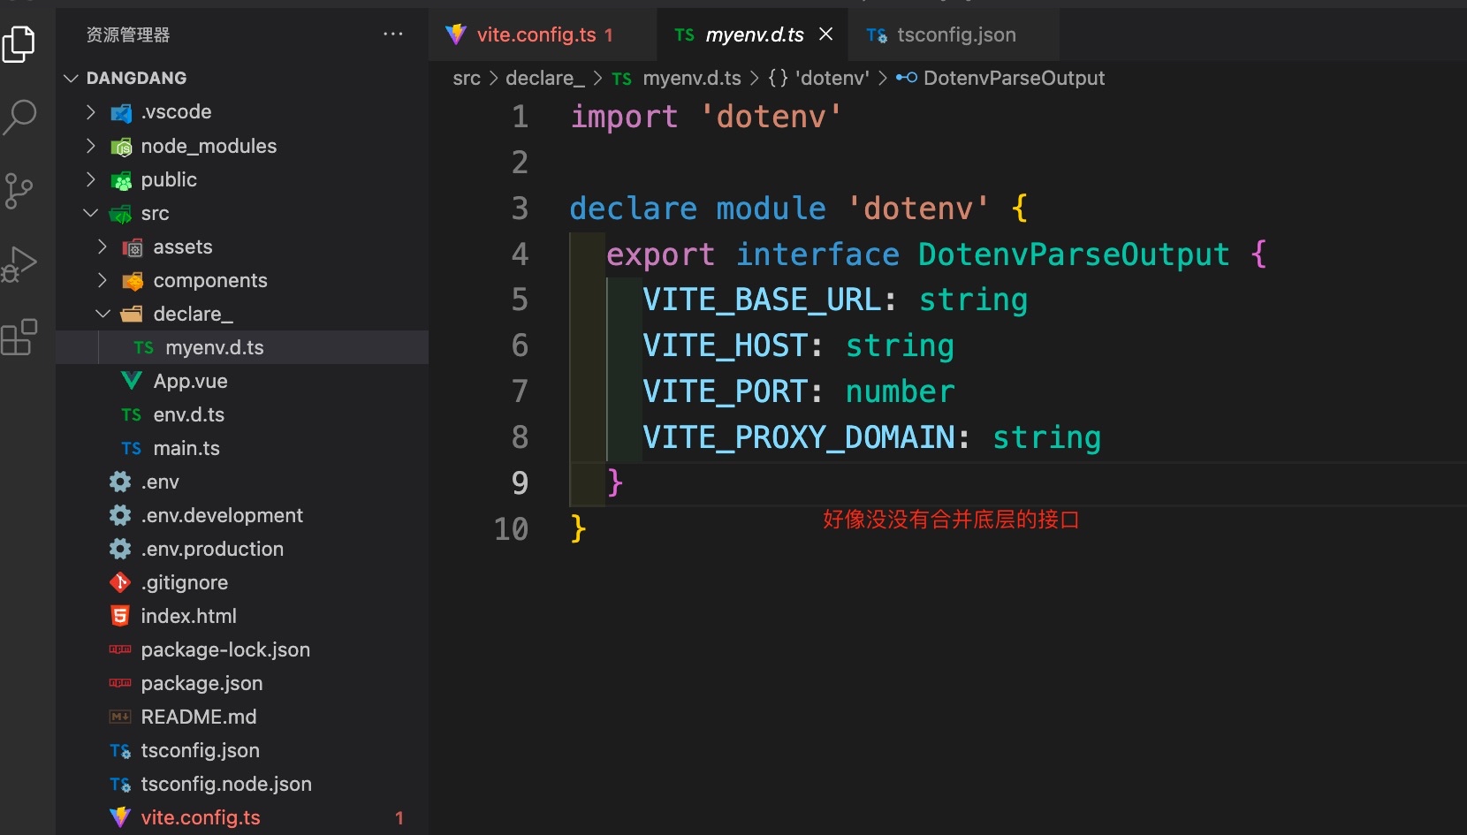Click the HTML5 icon beside index.html
The width and height of the screenshot is (1467, 835).
click(x=120, y=616)
